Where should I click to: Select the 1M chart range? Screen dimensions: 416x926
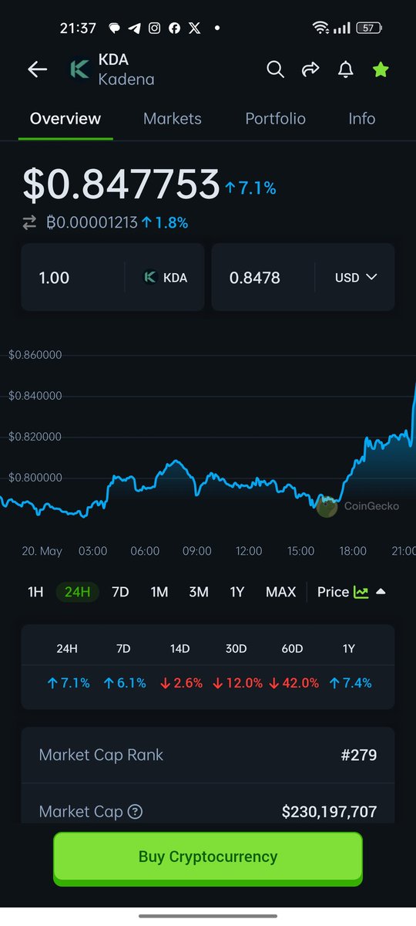coord(159,592)
